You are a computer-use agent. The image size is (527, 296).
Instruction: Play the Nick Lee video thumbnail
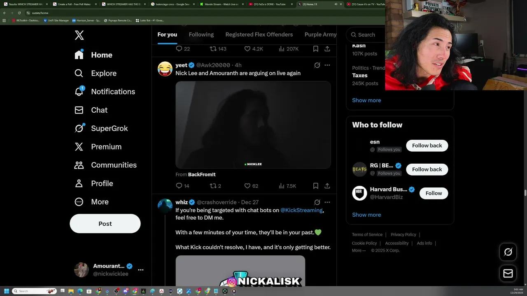(x=253, y=125)
